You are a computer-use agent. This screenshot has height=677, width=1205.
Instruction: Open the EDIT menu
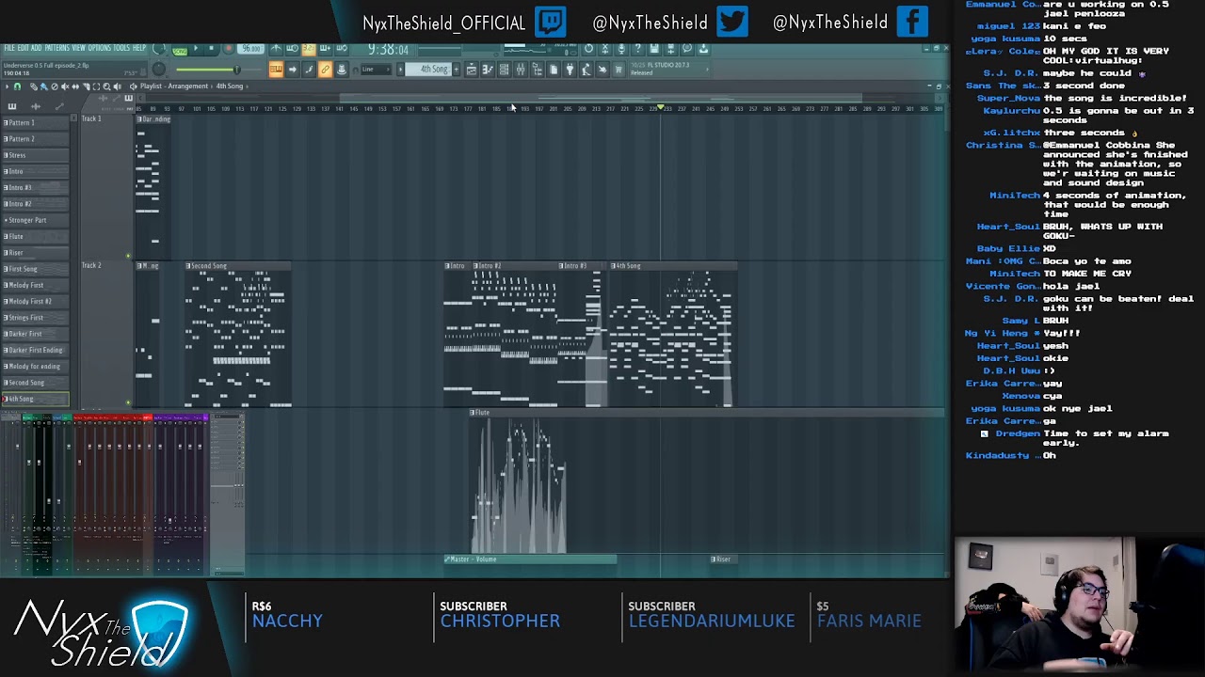pos(24,48)
